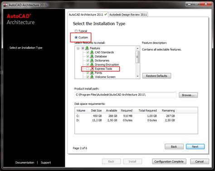Select the Express Tools tree label
215x171 pixels.
click(x=103, y=69)
